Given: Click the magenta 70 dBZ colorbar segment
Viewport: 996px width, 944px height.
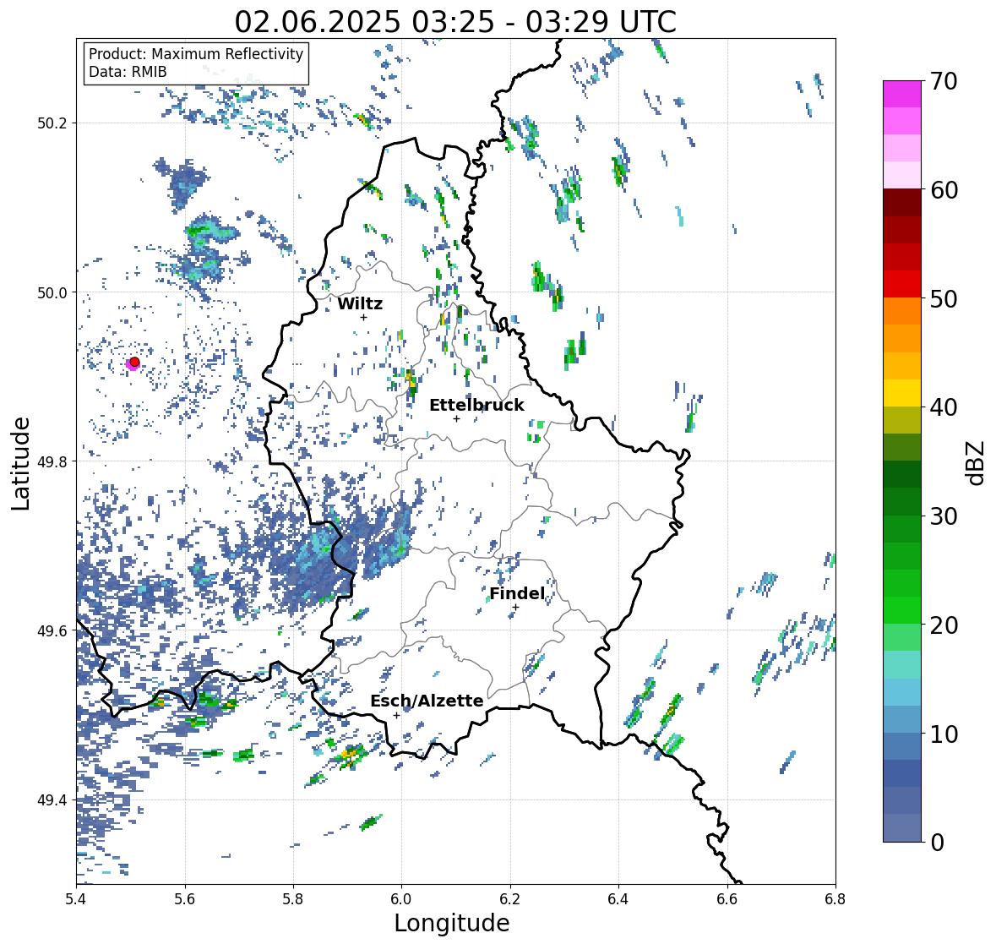Looking at the screenshot, I should point(902,94).
